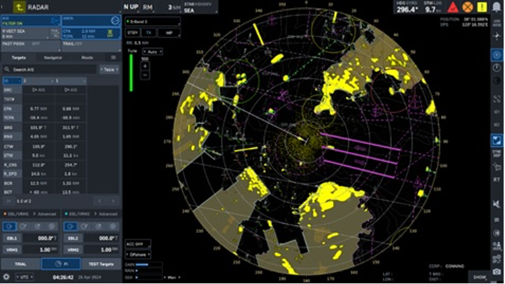
Task: Select fourth EBL/VRM1 mode icon
Action: [x=52, y=226]
